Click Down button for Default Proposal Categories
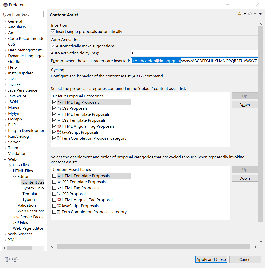 point(245,105)
